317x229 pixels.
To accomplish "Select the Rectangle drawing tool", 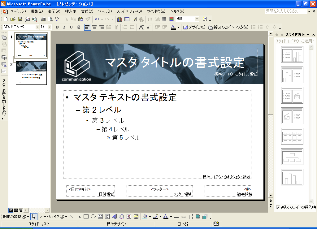I will pyautogui.click(x=86, y=217).
